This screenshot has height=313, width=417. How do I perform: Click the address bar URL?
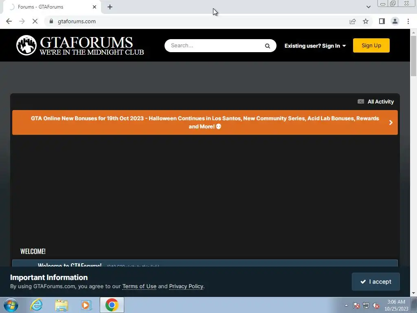point(77,21)
